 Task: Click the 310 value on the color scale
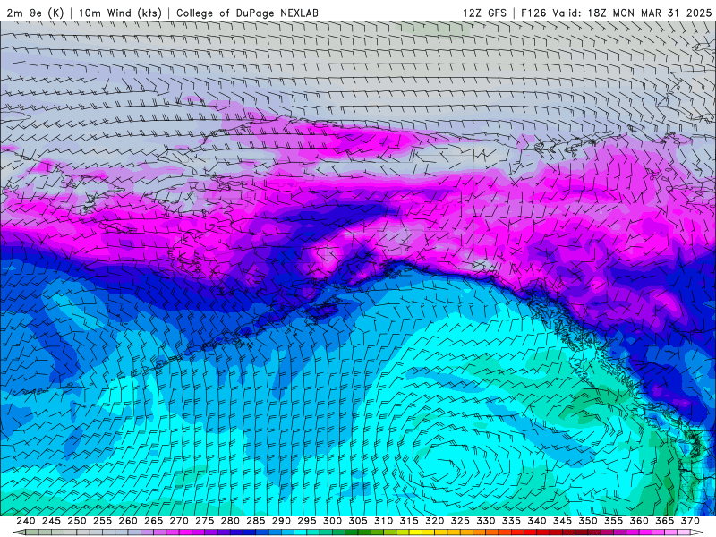(384, 521)
